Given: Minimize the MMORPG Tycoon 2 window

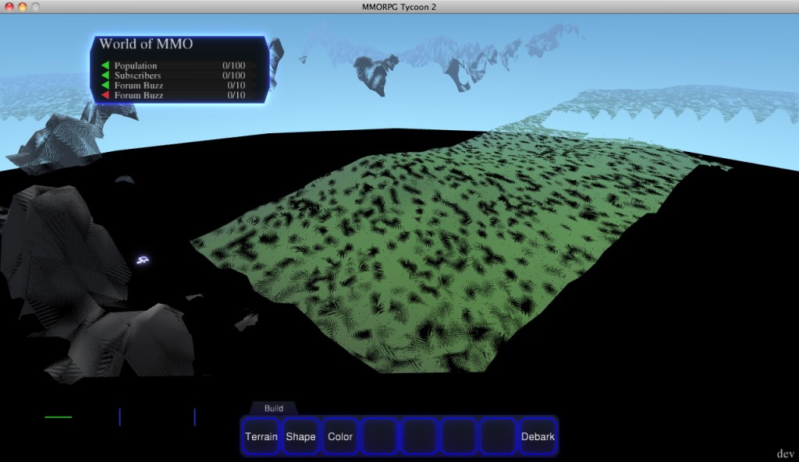Looking at the screenshot, I should [23, 6].
